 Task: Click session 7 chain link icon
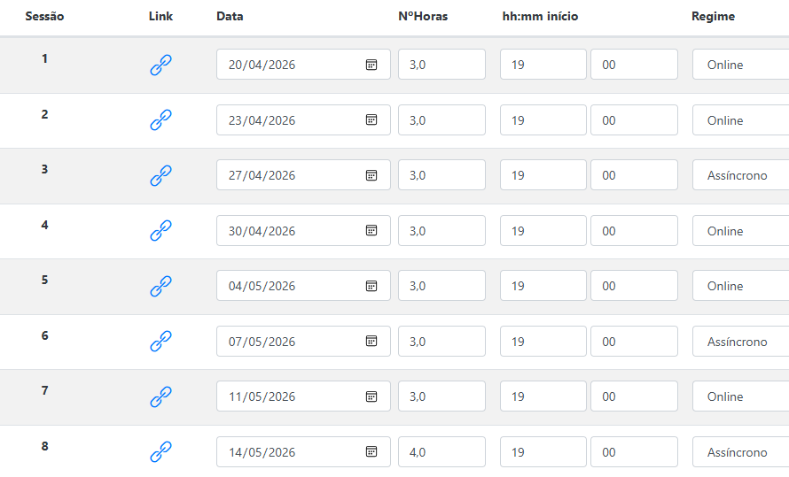pyautogui.click(x=160, y=396)
